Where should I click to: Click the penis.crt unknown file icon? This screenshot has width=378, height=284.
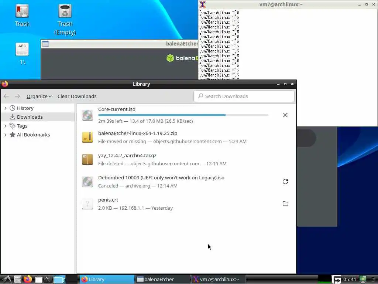tap(87, 204)
